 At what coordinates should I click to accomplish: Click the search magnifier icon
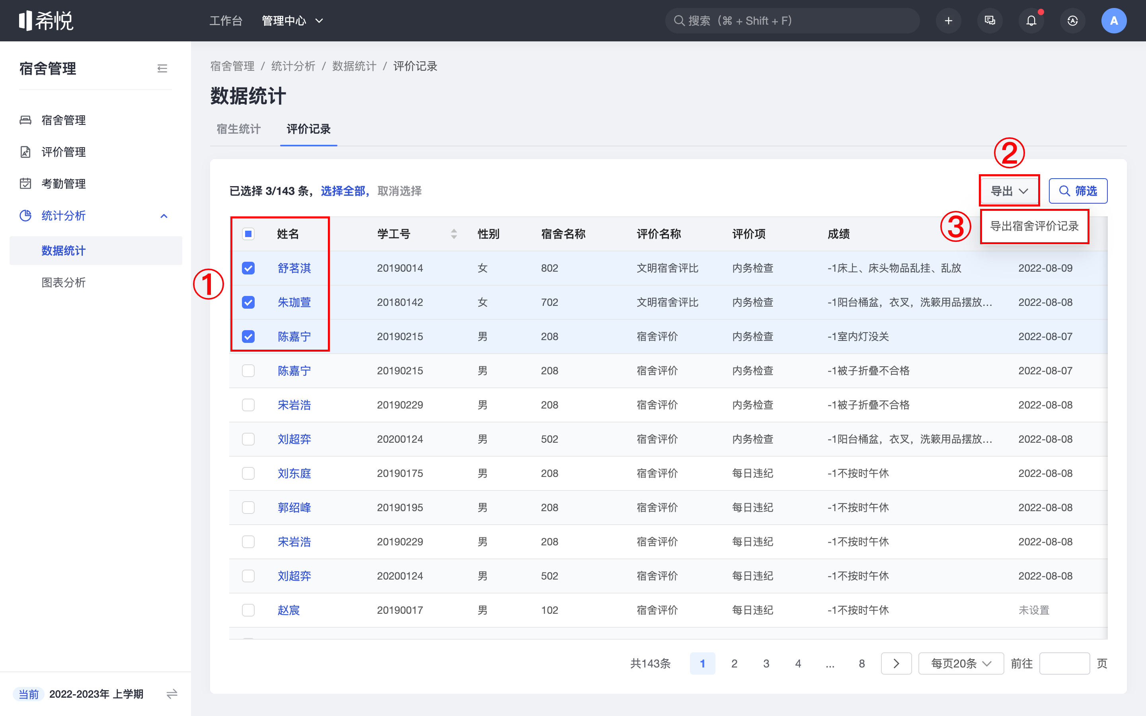[x=678, y=21]
